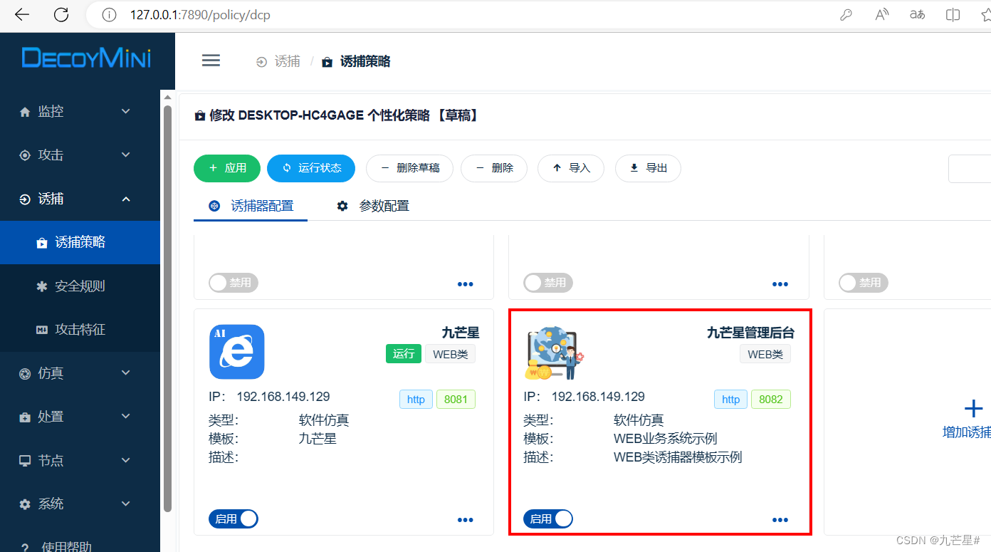Click the 处置 briefcase icon
Image resolution: width=991 pixels, height=552 pixels.
25,417
